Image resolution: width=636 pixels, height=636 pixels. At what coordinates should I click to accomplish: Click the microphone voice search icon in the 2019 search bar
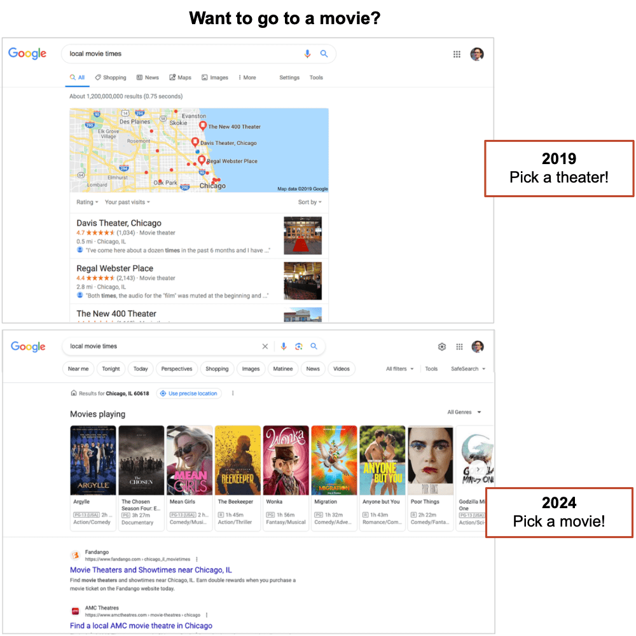307,53
